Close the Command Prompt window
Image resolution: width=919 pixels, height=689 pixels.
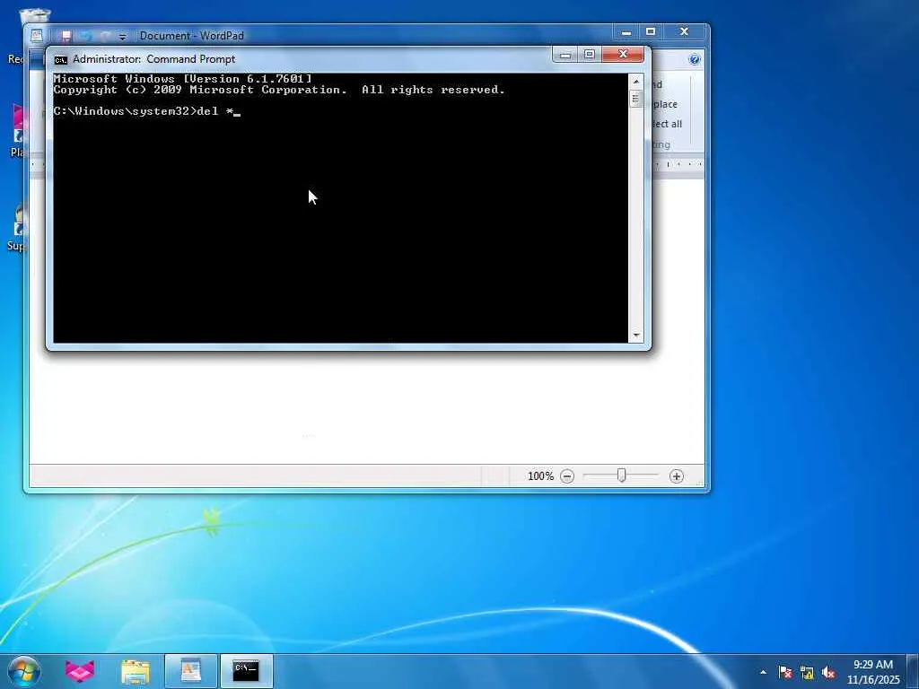[623, 55]
